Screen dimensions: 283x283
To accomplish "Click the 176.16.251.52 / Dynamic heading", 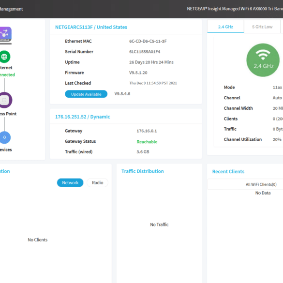I will (83, 117).
